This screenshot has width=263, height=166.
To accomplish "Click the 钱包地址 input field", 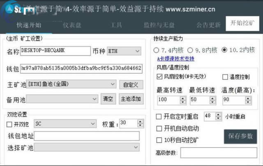I will click(x=87, y=136).
